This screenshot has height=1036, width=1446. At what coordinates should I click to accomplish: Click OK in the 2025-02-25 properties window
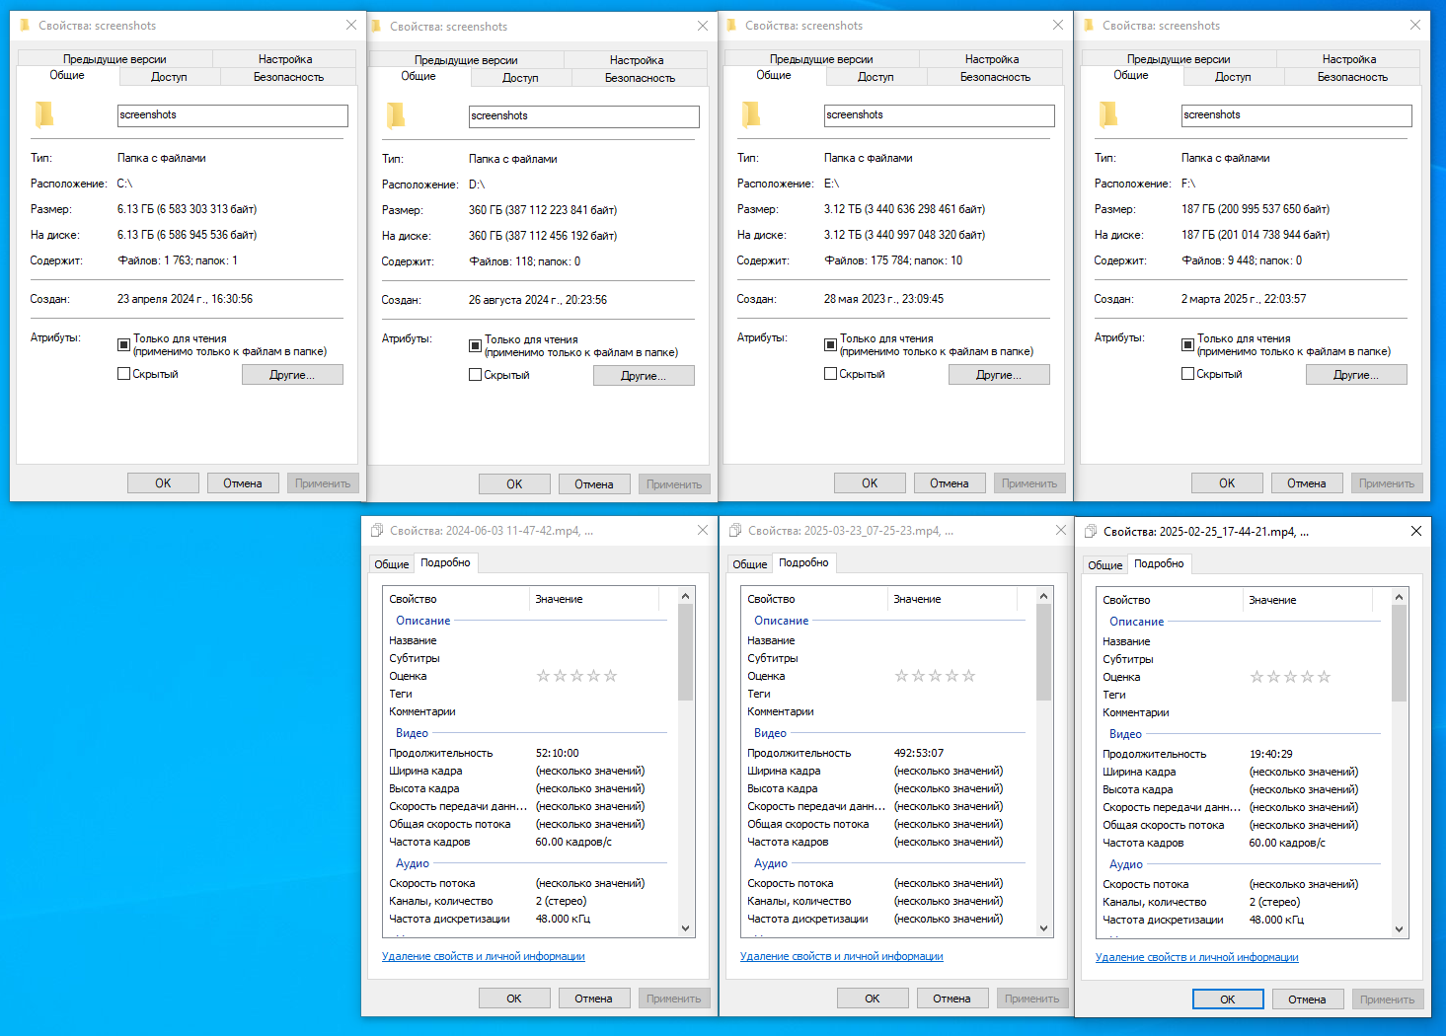(1228, 999)
